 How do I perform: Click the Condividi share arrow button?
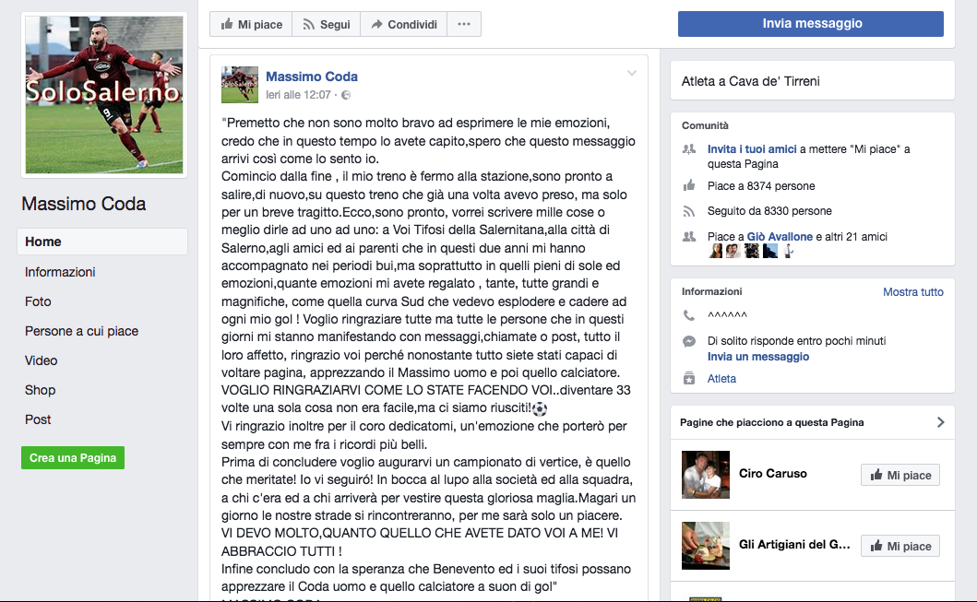coord(404,24)
